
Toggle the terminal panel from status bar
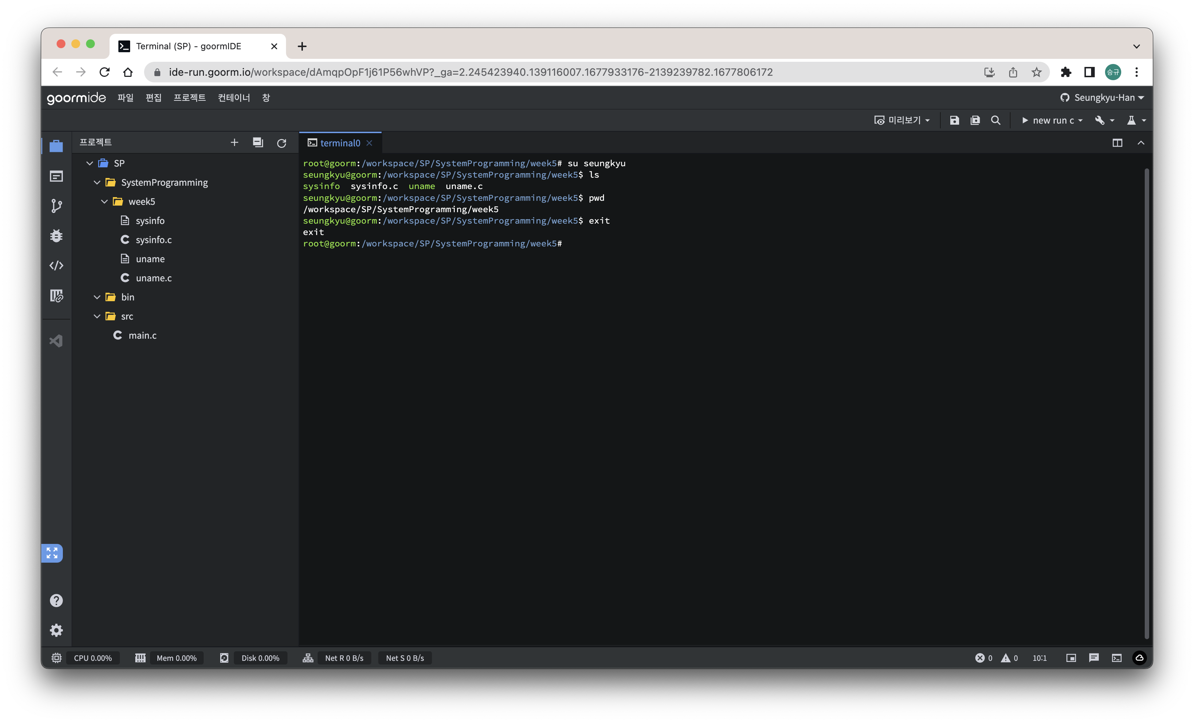point(1116,658)
